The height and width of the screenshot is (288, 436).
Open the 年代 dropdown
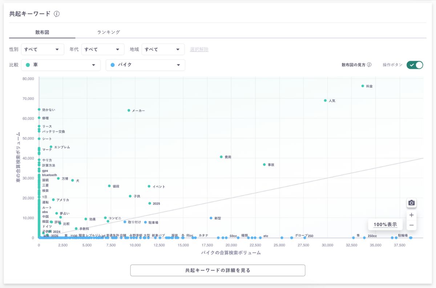[x=102, y=49]
